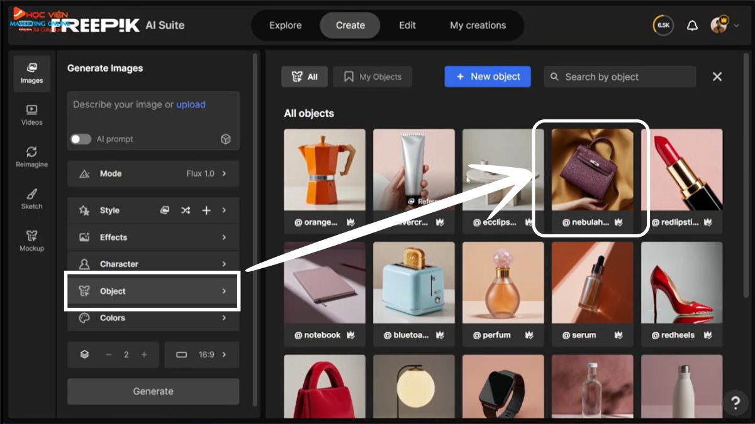Select the All objects filter tab
The image size is (755, 424).
click(x=305, y=77)
